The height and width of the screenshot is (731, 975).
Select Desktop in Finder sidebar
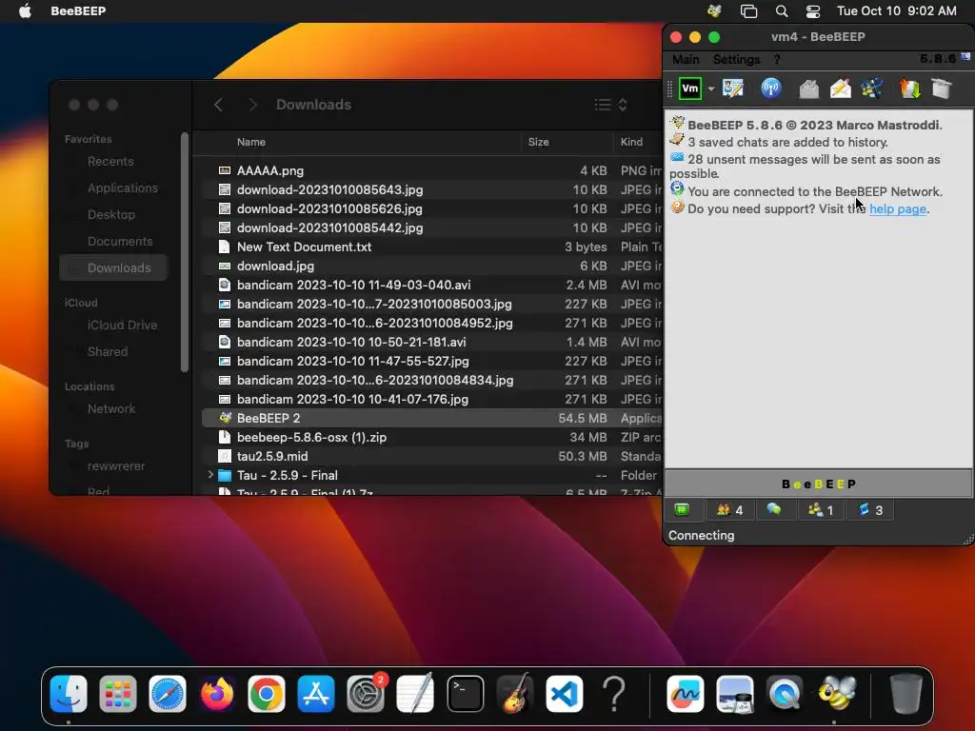111,214
